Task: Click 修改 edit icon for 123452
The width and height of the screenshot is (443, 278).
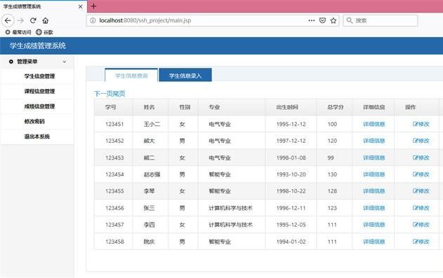Action: 421,141
